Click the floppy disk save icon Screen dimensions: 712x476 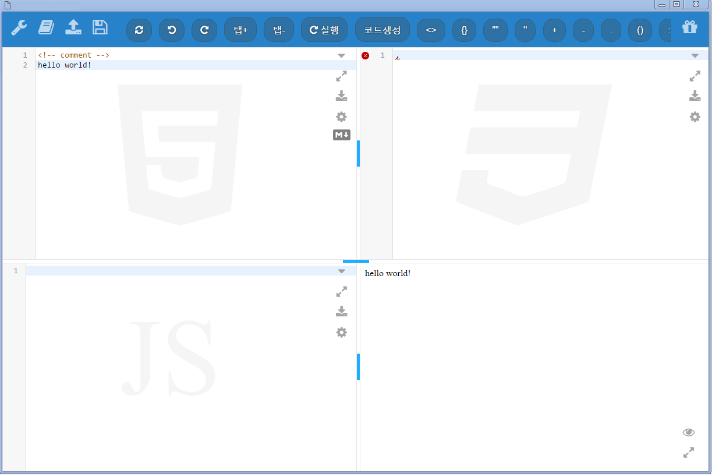tap(100, 27)
